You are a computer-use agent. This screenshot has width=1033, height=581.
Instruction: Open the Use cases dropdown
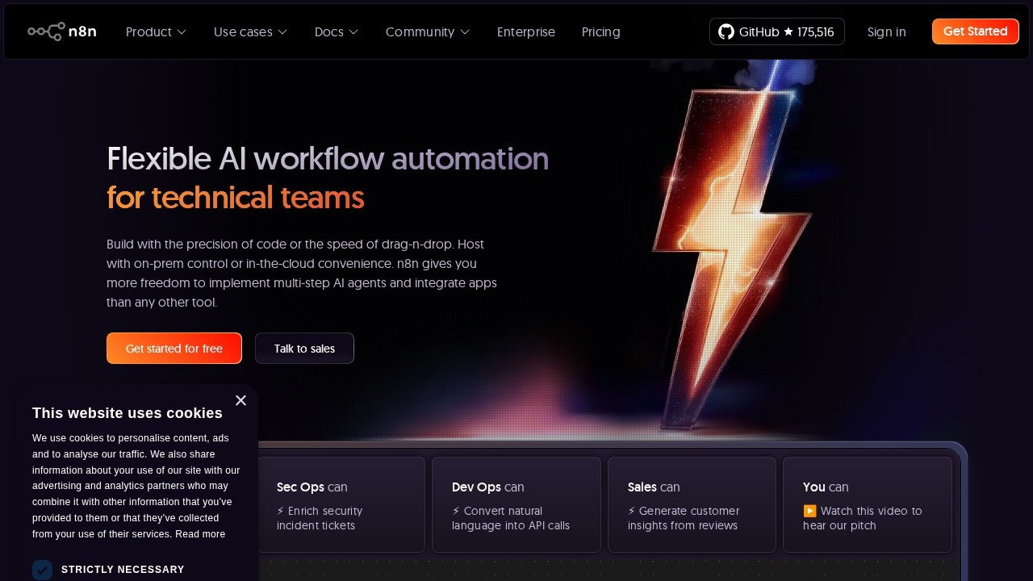click(250, 31)
